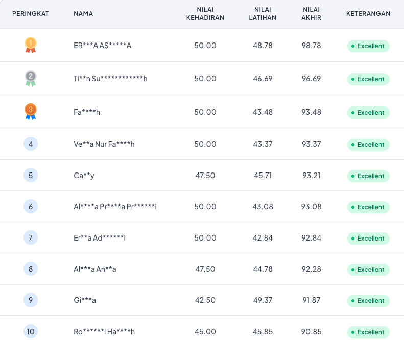Viewport: 404px width, 346px height.
Task: Click final score 93.08
Action: tap(311, 207)
